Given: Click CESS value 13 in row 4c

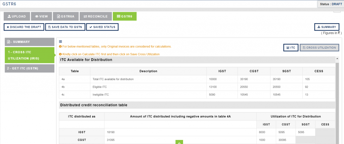Looking at the screenshot, I should click(306, 95).
